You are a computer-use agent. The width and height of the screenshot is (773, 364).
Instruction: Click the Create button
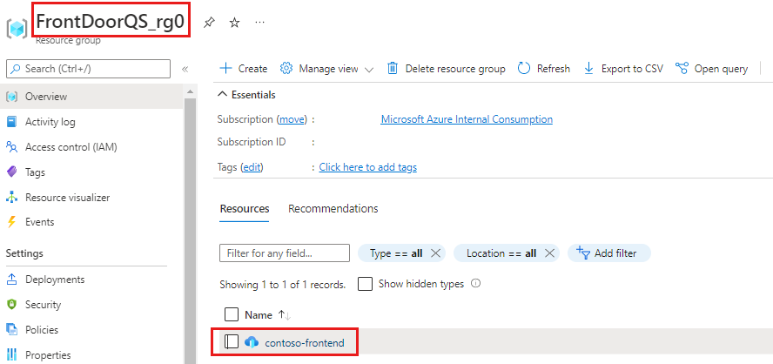243,69
